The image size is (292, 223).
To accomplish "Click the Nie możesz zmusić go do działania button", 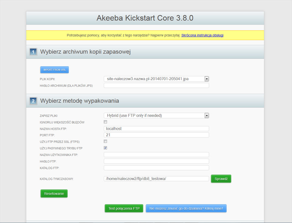I will (x=186, y=208).
